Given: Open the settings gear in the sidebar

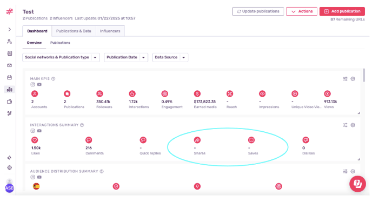Looking at the screenshot, I should (10, 167).
